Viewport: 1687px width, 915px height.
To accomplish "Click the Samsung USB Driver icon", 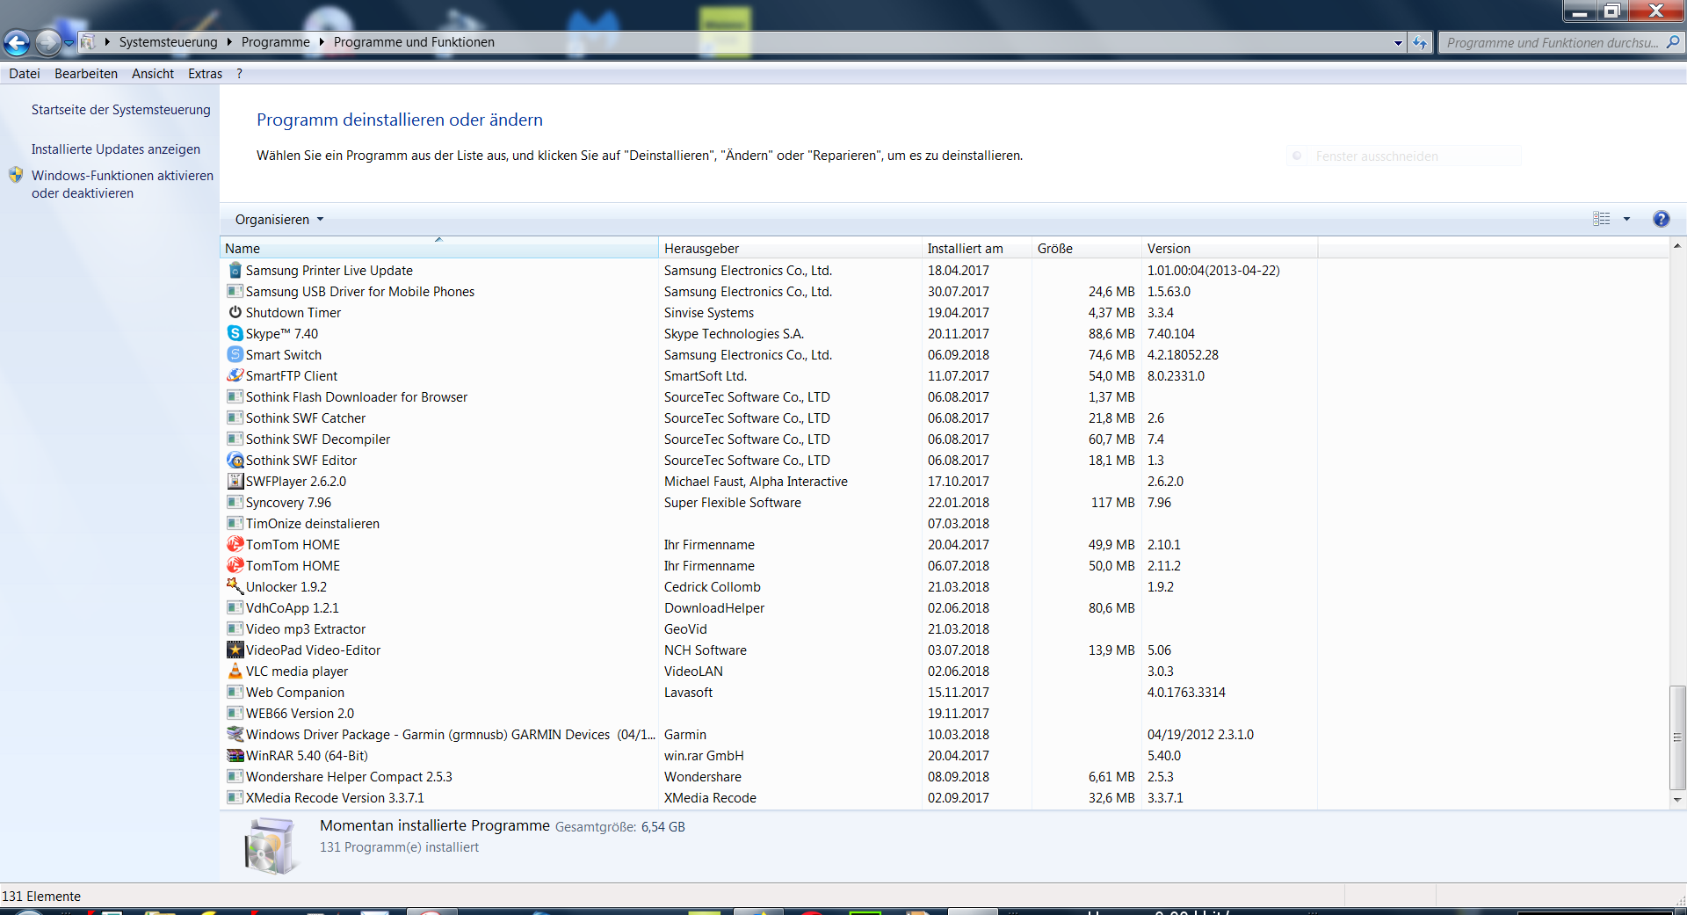I will (x=235, y=292).
